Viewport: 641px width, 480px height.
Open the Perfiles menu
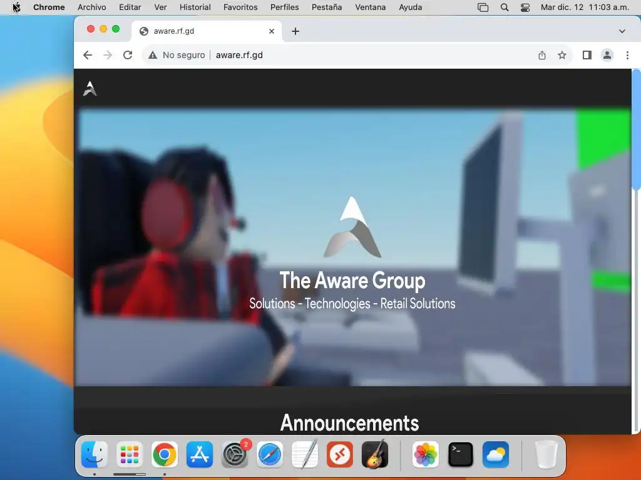[x=285, y=7]
